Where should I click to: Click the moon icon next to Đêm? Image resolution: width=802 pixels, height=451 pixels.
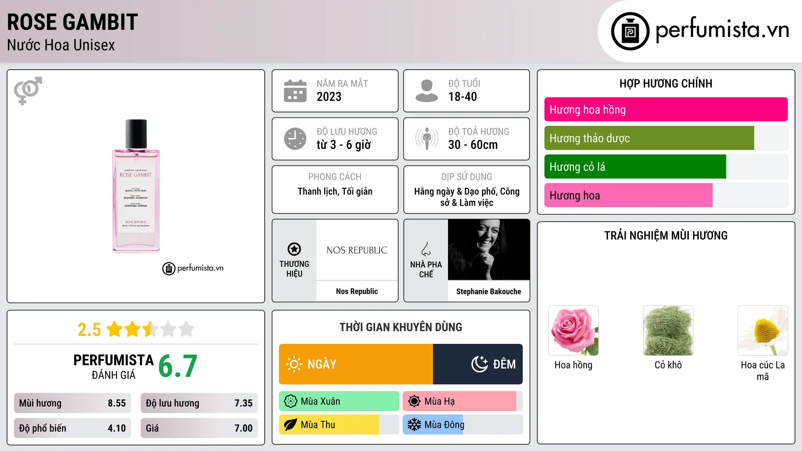point(479,364)
